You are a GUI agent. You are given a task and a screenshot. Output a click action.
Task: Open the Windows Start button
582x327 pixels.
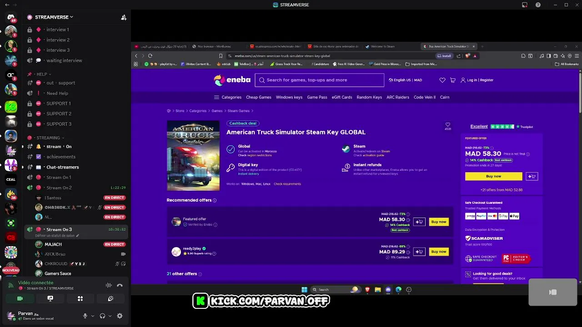point(304,290)
